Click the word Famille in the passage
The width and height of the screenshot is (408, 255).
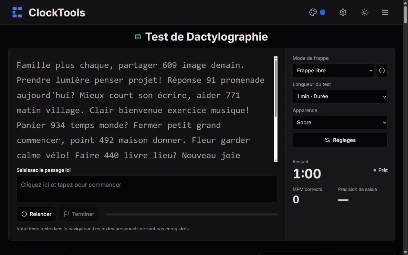coord(33,65)
